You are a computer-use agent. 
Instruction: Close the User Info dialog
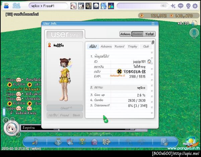[x=153, y=23]
